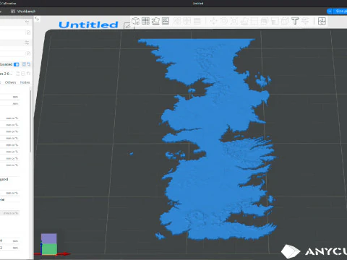Switch to the Notes settings tab
Viewport: 347px width, 260px height.
(25, 82)
